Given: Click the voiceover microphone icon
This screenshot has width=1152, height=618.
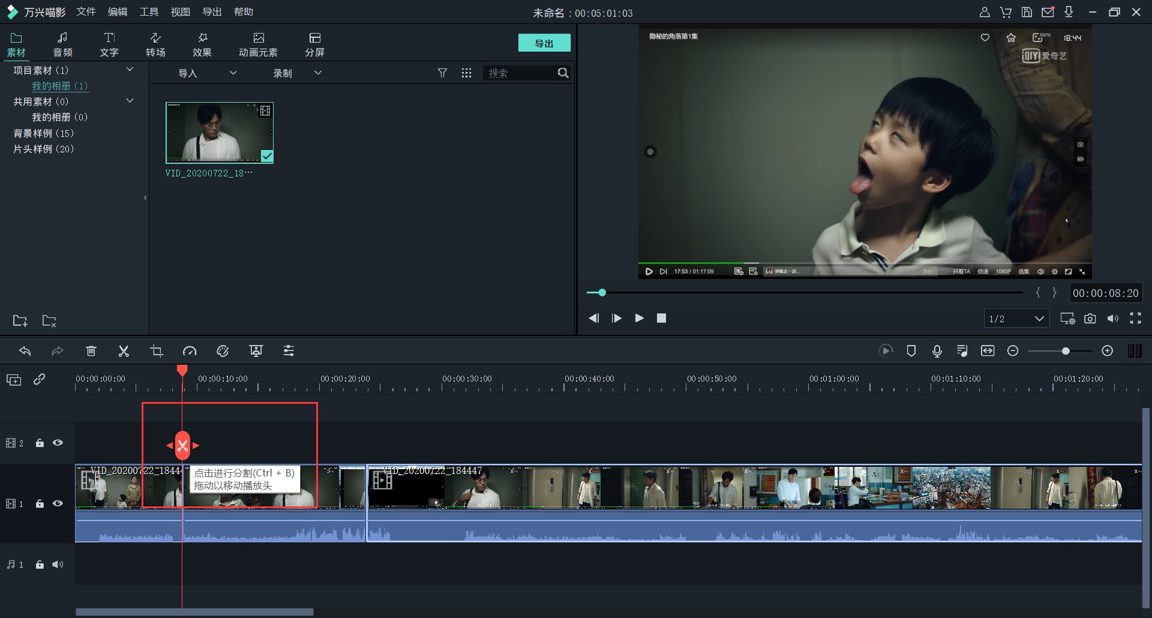Looking at the screenshot, I should (x=937, y=351).
